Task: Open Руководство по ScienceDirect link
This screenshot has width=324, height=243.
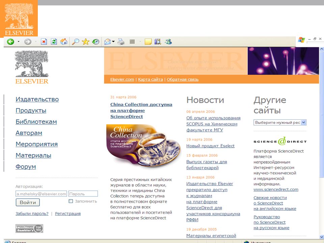Action: [x=271, y=222]
